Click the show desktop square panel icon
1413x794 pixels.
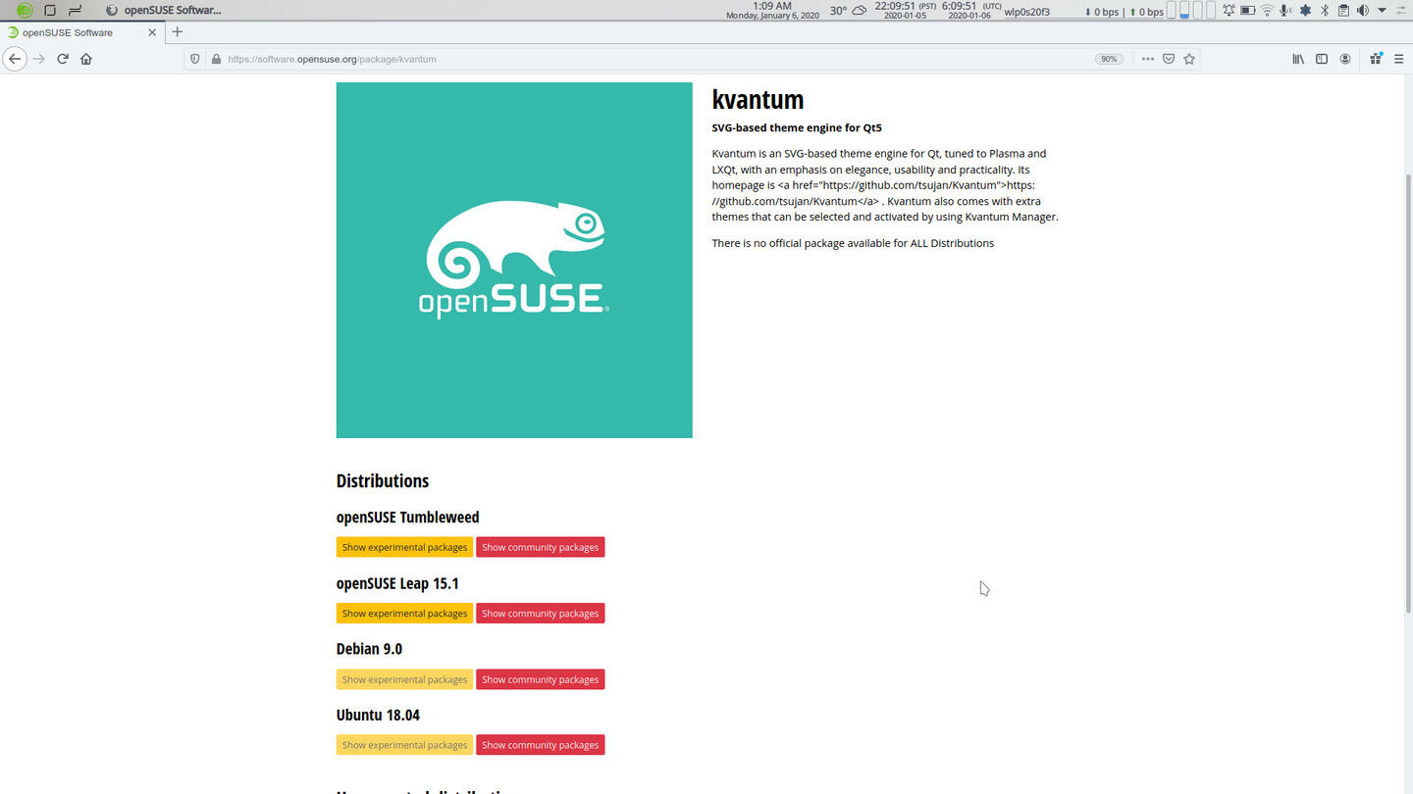(50, 10)
